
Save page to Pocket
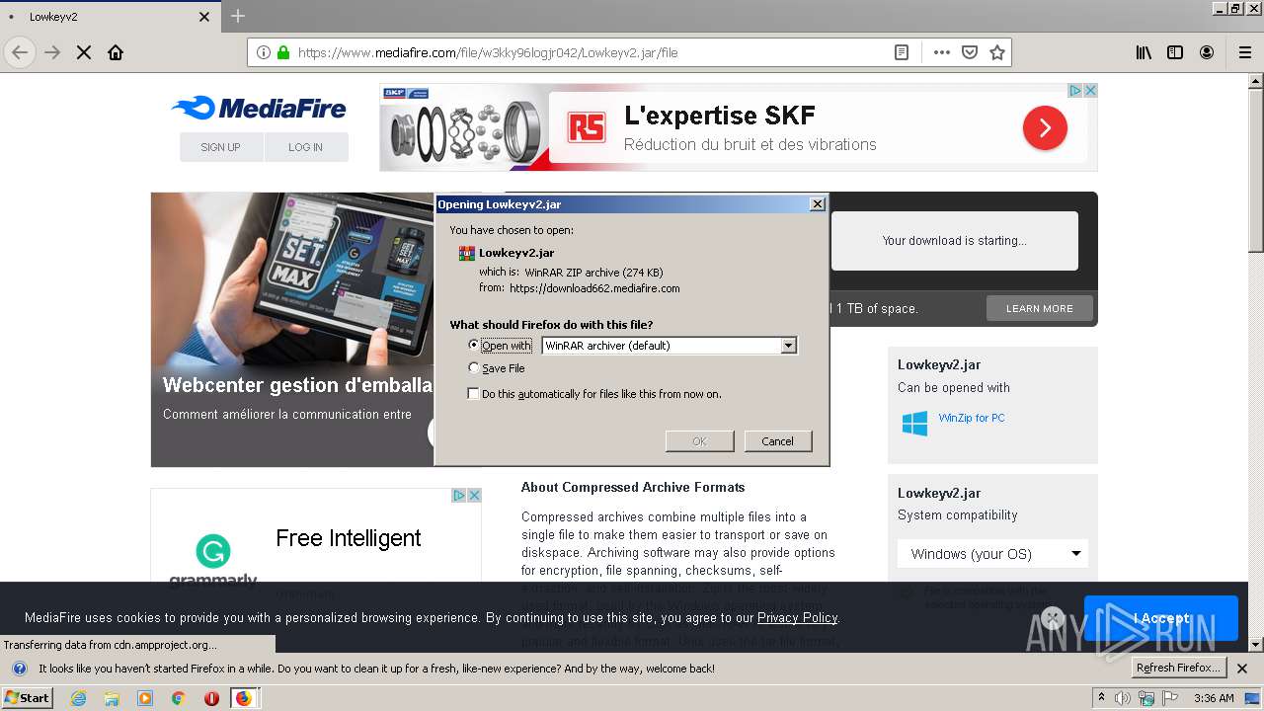point(970,52)
